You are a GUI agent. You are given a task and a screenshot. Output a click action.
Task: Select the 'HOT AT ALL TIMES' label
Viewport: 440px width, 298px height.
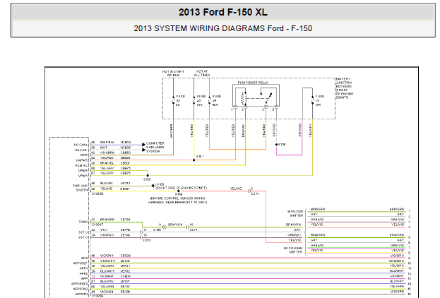tap(202, 73)
